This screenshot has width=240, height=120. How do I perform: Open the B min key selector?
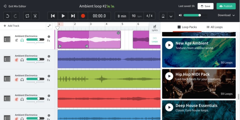pyautogui.click(x=122, y=16)
